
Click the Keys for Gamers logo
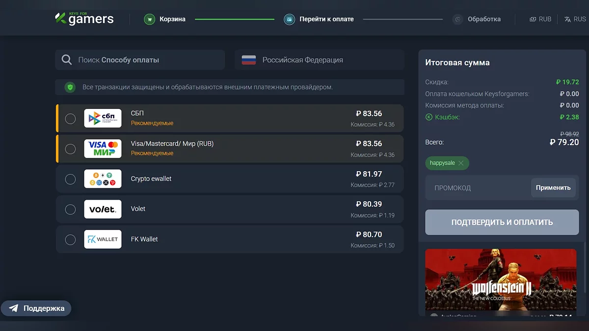point(84,19)
